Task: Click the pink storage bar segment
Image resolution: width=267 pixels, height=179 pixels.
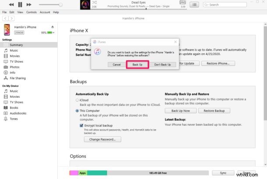Action: (74, 173)
